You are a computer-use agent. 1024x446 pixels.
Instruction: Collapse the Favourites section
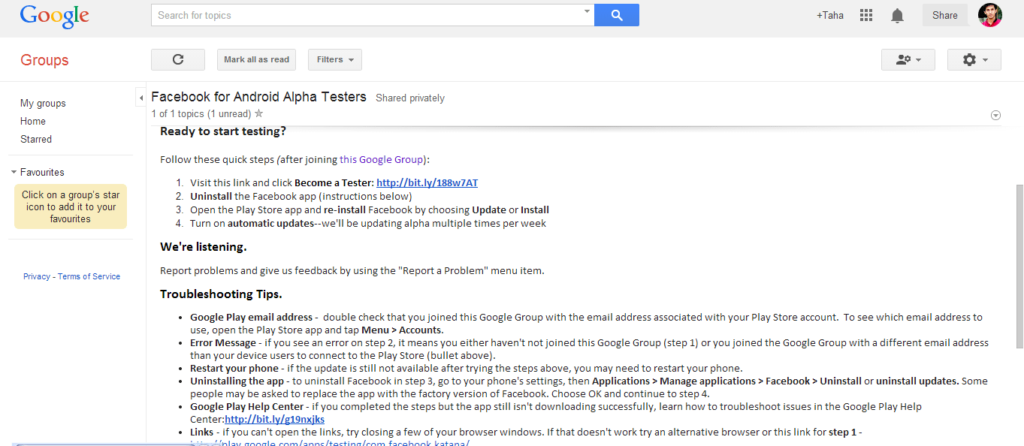[14, 173]
